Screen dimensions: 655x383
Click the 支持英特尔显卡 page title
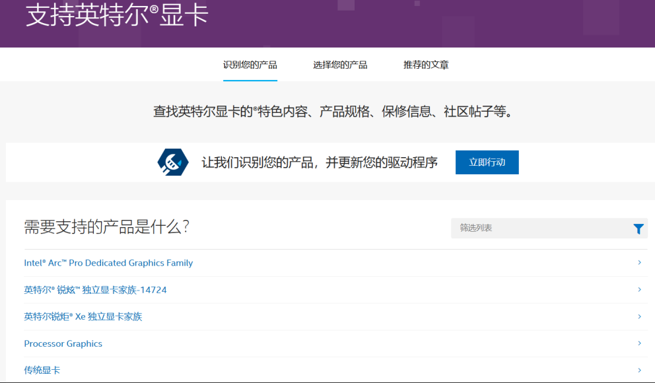point(117,16)
